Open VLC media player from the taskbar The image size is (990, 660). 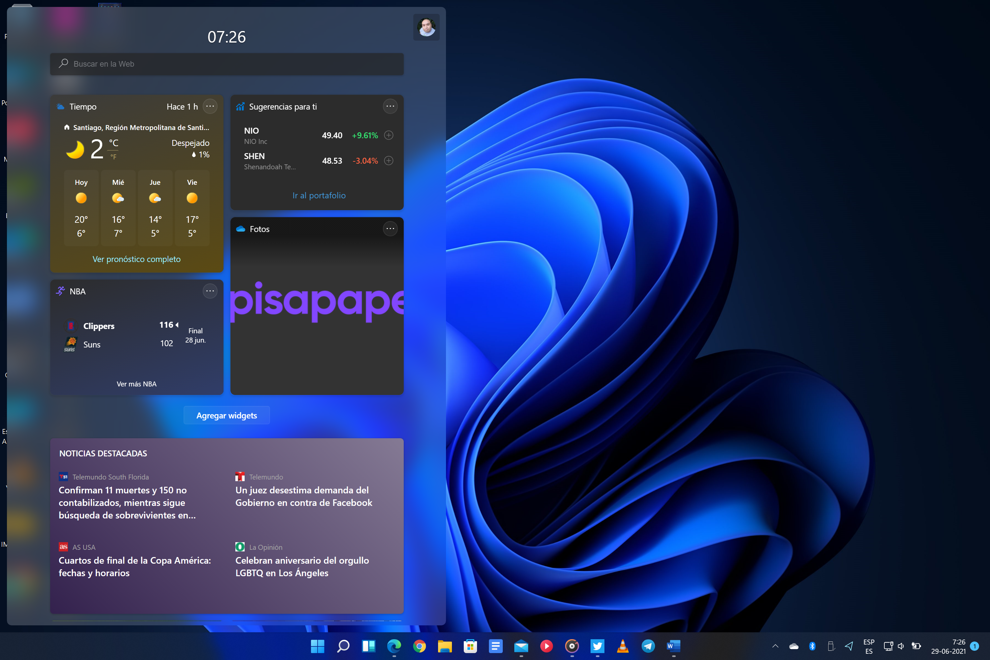click(x=622, y=646)
